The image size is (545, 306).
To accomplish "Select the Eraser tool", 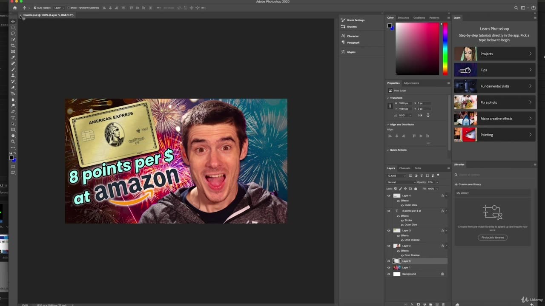I will tap(13, 87).
